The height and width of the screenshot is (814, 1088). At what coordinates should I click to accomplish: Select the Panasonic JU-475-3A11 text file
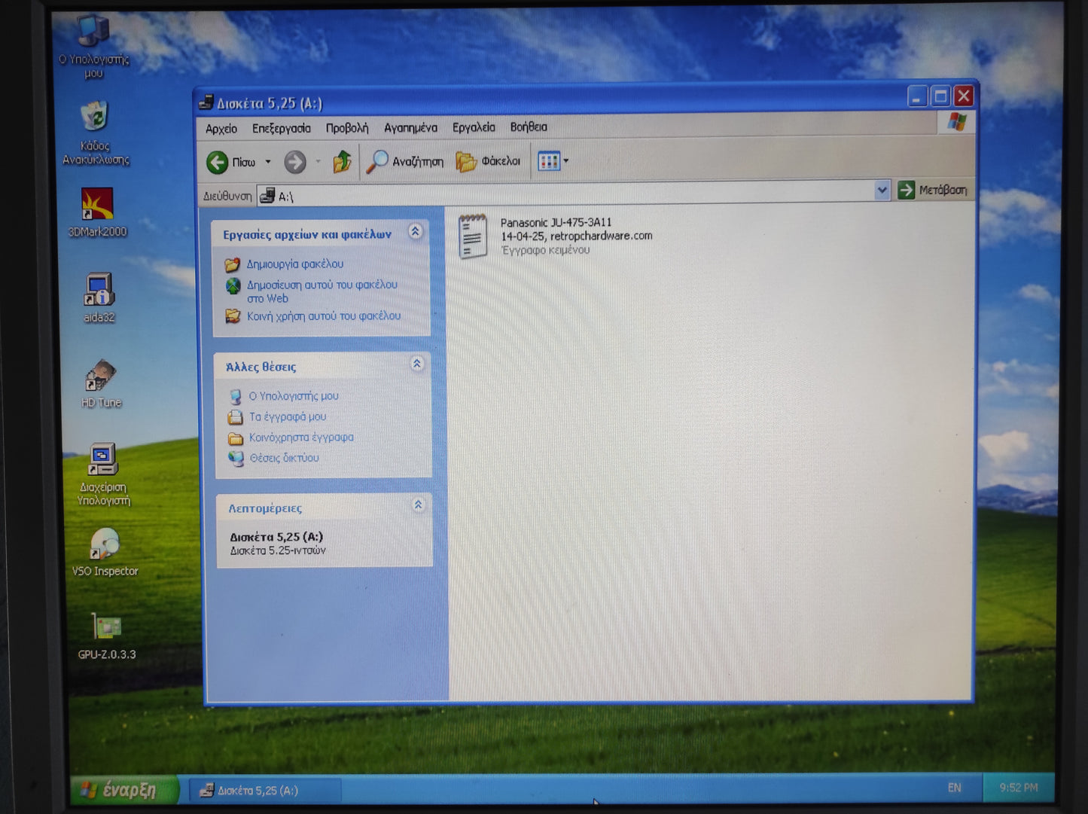pyautogui.click(x=473, y=236)
